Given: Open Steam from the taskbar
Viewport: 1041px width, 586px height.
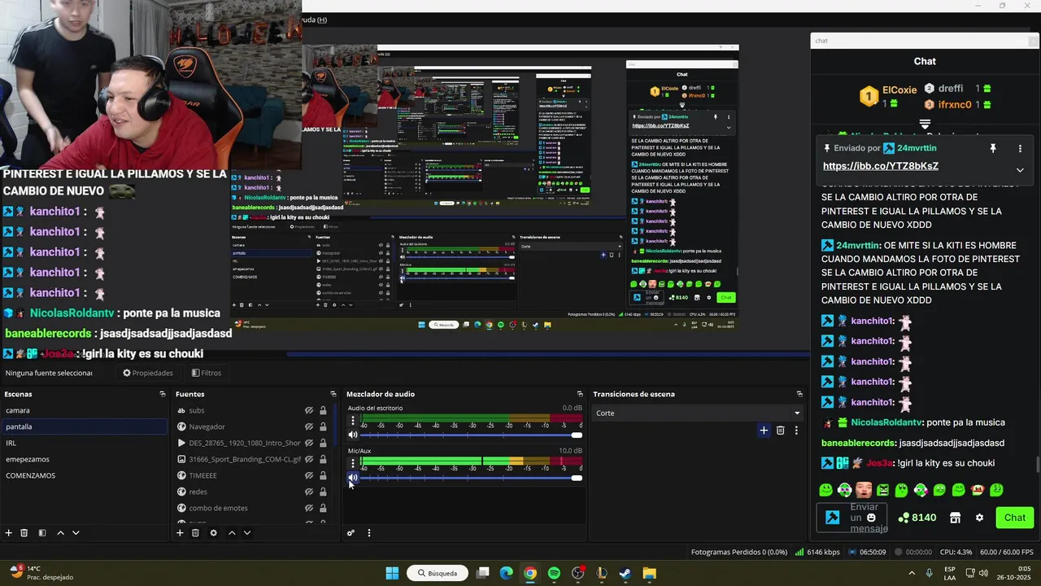Looking at the screenshot, I should click(x=625, y=573).
